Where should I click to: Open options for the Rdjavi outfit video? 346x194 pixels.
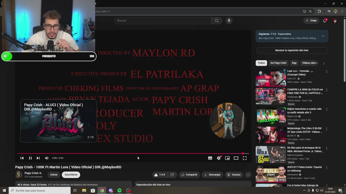pos(327,109)
